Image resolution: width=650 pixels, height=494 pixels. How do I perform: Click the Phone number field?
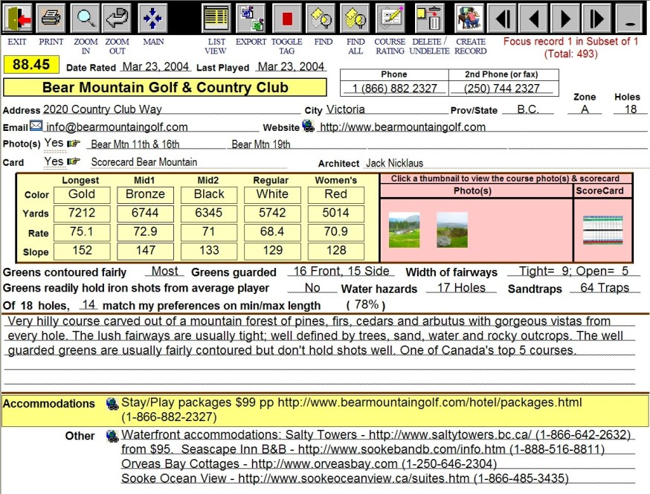(394, 89)
